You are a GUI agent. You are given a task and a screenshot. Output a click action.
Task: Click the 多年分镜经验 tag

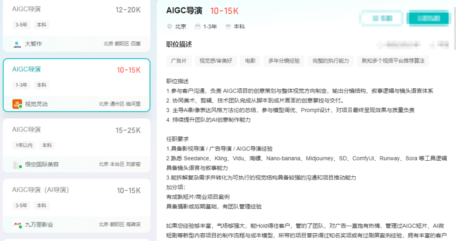coord(284,61)
